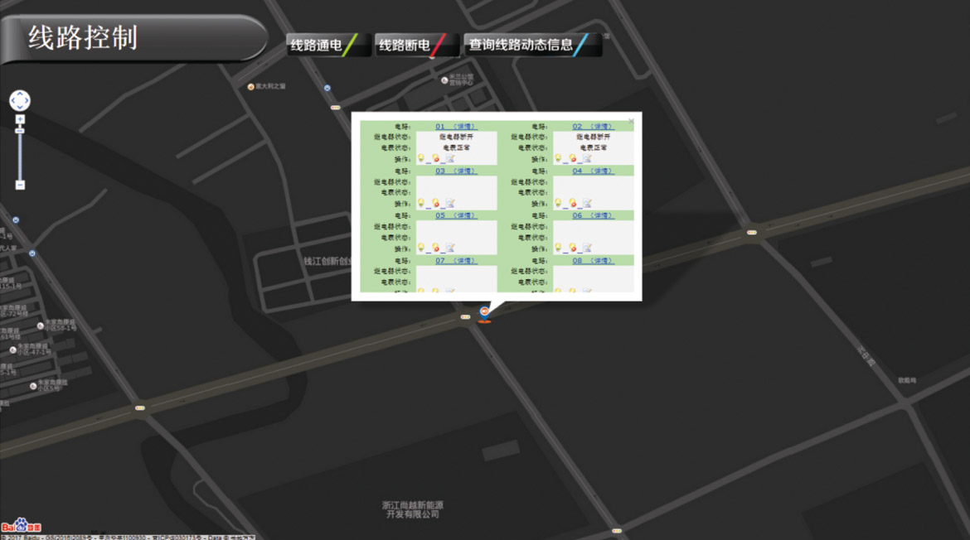Click power-off bulb icon for circuit 05
970x540 pixels.
[x=434, y=248]
